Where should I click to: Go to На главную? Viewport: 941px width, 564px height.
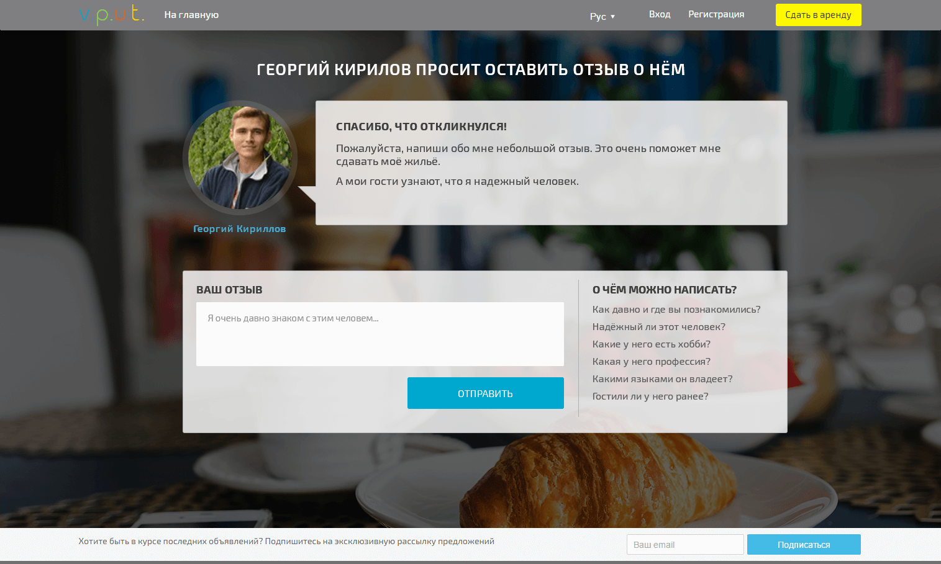pyautogui.click(x=191, y=15)
